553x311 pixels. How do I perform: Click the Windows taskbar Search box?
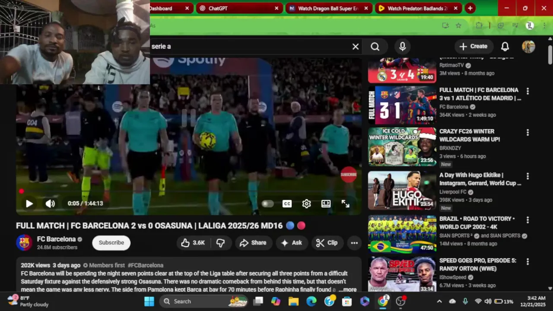click(x=203, y=301)
